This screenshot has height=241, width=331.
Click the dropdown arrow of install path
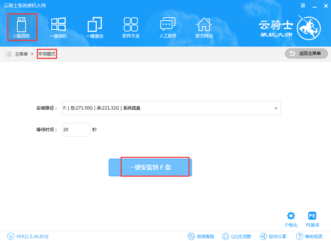pyautogui.click(x=276, y=108)
